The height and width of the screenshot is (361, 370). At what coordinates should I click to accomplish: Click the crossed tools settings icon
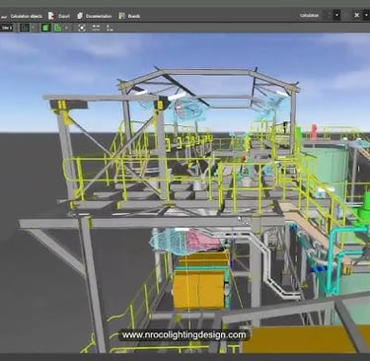click(x=357, y=15)
